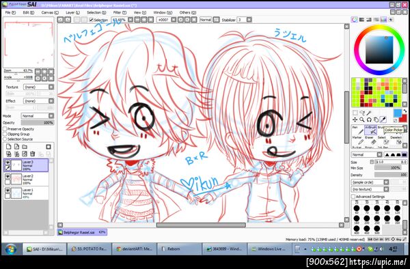410x269 pixels.
Task: Open the simple circle brush shape dropdown
Action: [370, 182]
